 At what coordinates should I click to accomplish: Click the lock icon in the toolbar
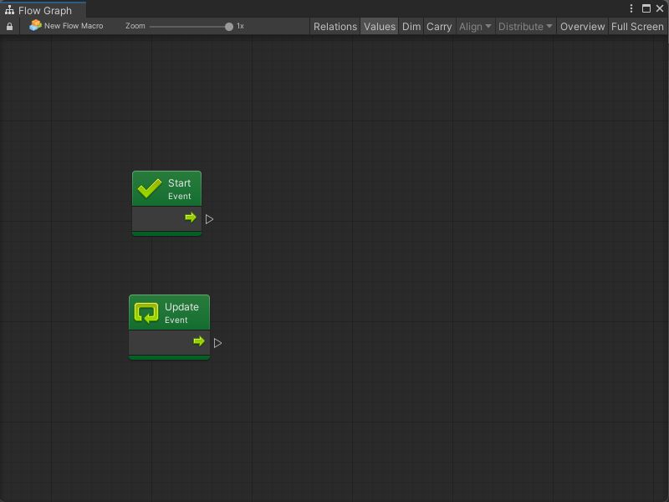9,27
